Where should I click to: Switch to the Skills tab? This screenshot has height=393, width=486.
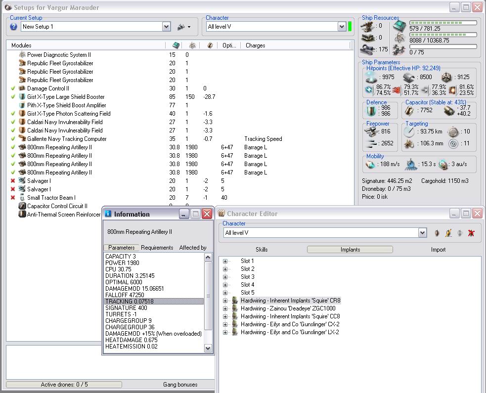pos(262,250)
